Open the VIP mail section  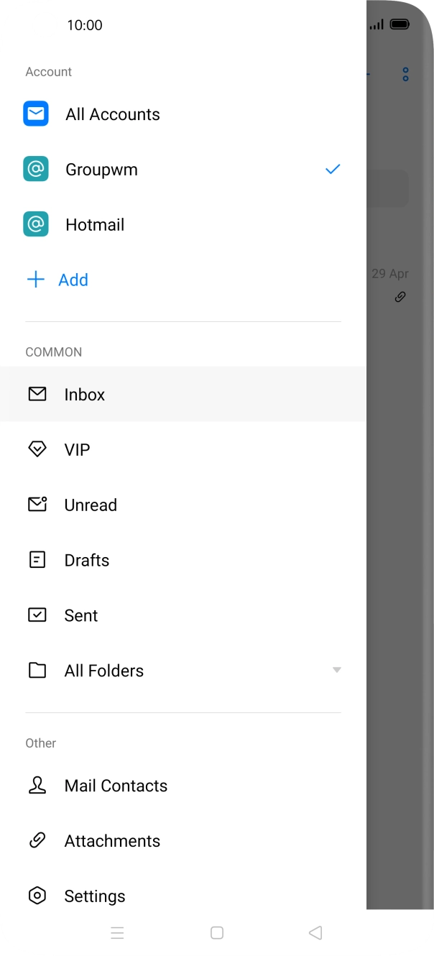[x=77, y=449]
